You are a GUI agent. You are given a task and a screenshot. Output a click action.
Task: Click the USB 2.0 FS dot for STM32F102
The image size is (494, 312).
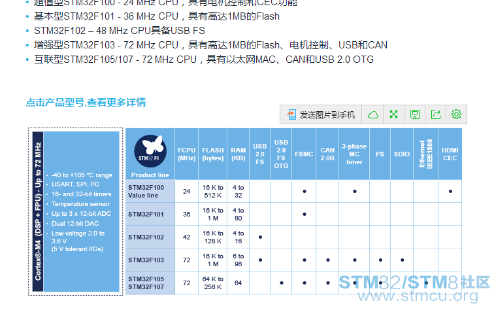[260, 237]
